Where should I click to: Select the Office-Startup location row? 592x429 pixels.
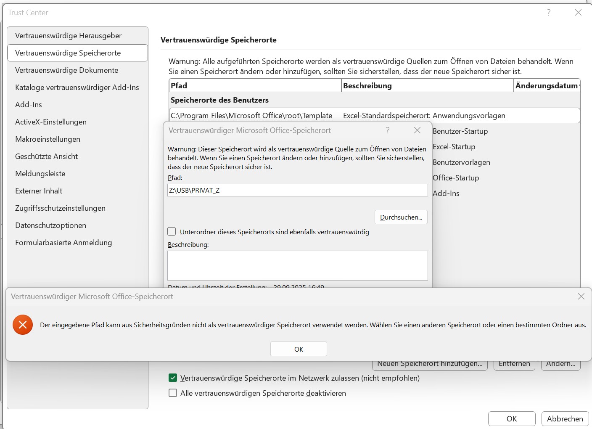[506, 178]
